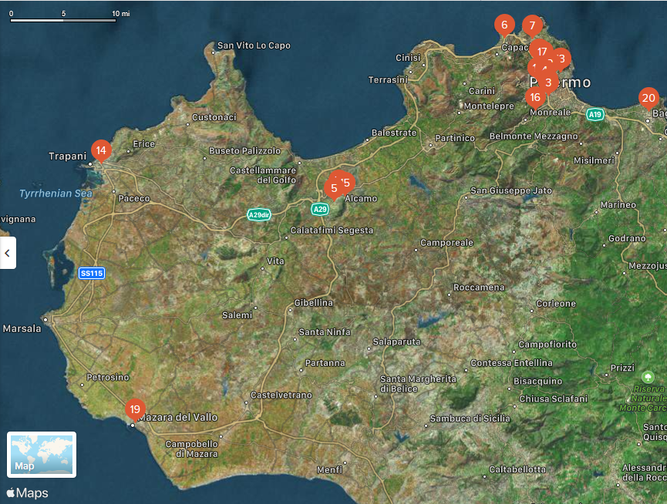This screenshot has width=667, height=504.
Task: Click the Terrasini town label
Action: pyautogui.click(x=388, y=80)
